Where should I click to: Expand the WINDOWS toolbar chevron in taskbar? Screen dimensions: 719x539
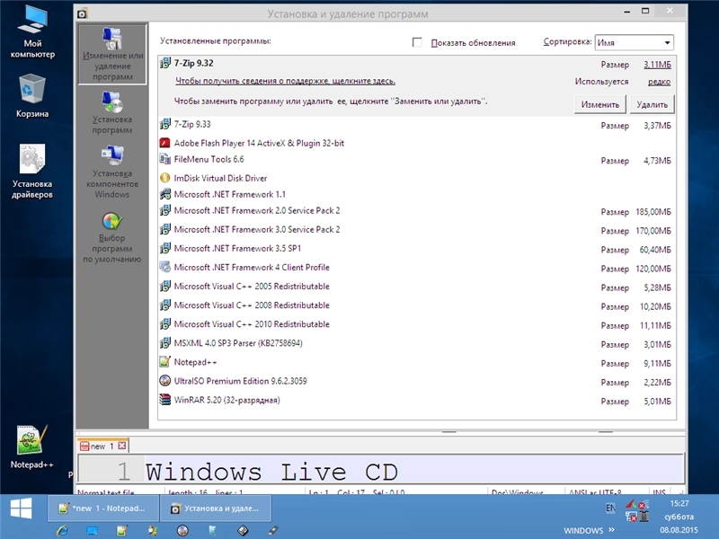pyautogui.click(x=611, y=530)
